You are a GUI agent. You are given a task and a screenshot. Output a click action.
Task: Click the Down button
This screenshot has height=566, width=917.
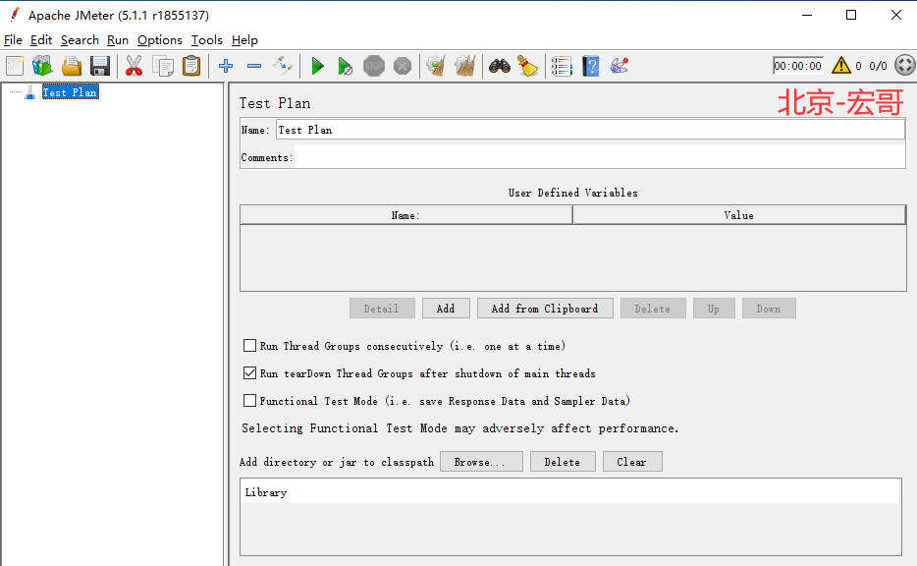click(769, 309)
